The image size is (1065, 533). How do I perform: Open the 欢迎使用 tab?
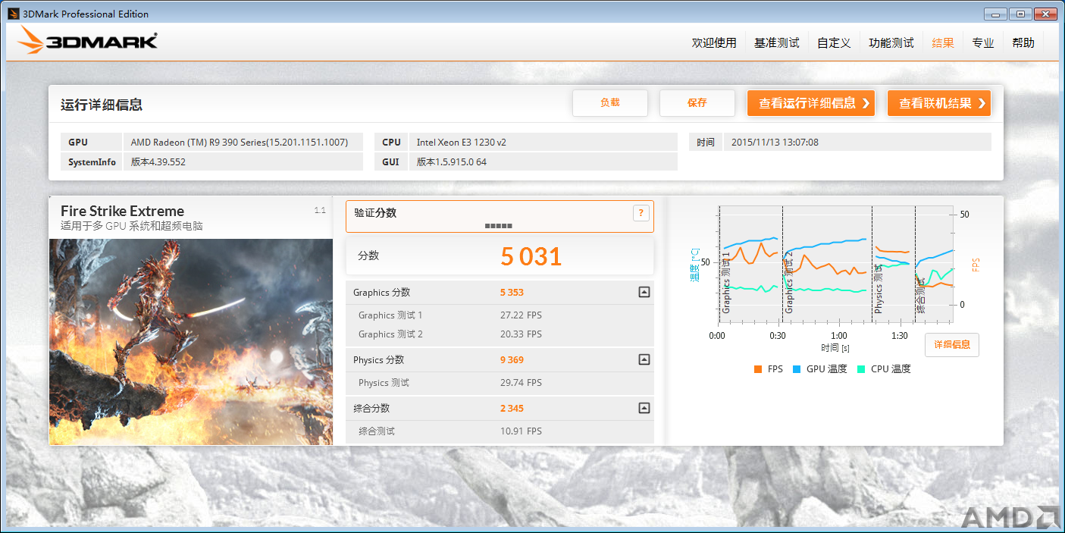(714, 42)
